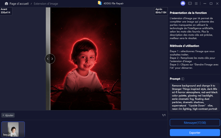Image resolution: width=221 pixels, height=138 pixels.
Task: Click the 1/1 image counter
Action: click(x=164, y=115)
